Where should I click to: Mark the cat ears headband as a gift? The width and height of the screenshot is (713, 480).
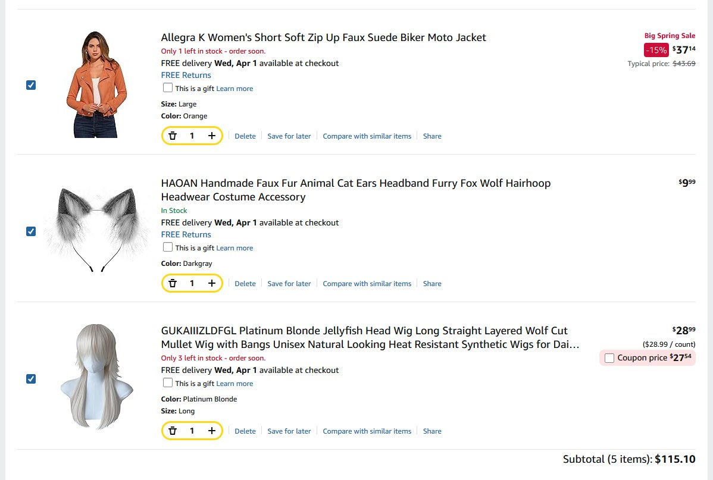(x=168, y=247)
